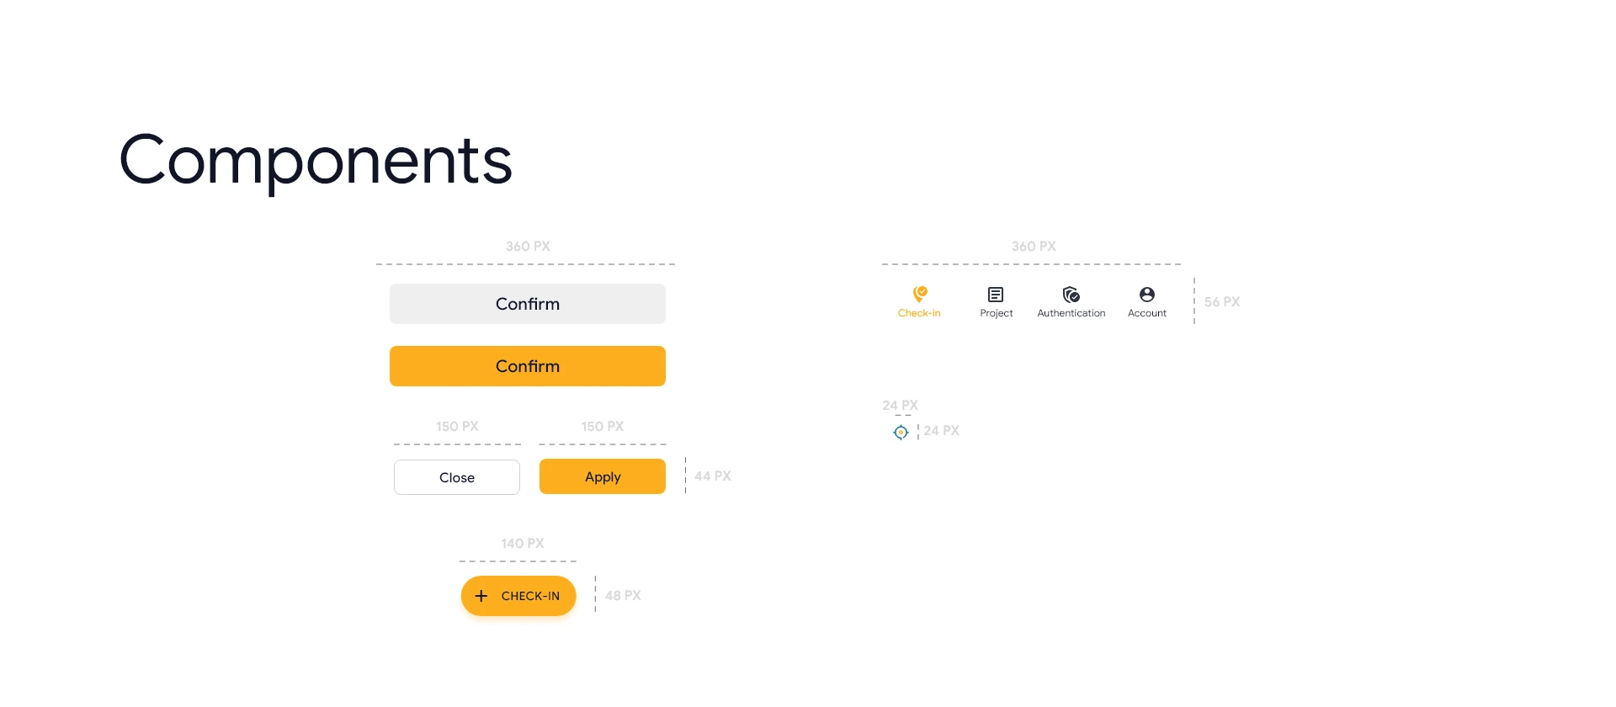
Task: Switch to the Project tab label
Action: coord(997,313)
